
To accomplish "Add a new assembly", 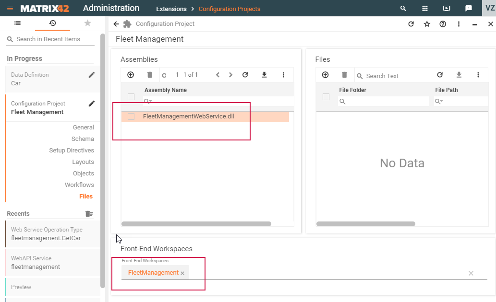I will pos(131,75).
